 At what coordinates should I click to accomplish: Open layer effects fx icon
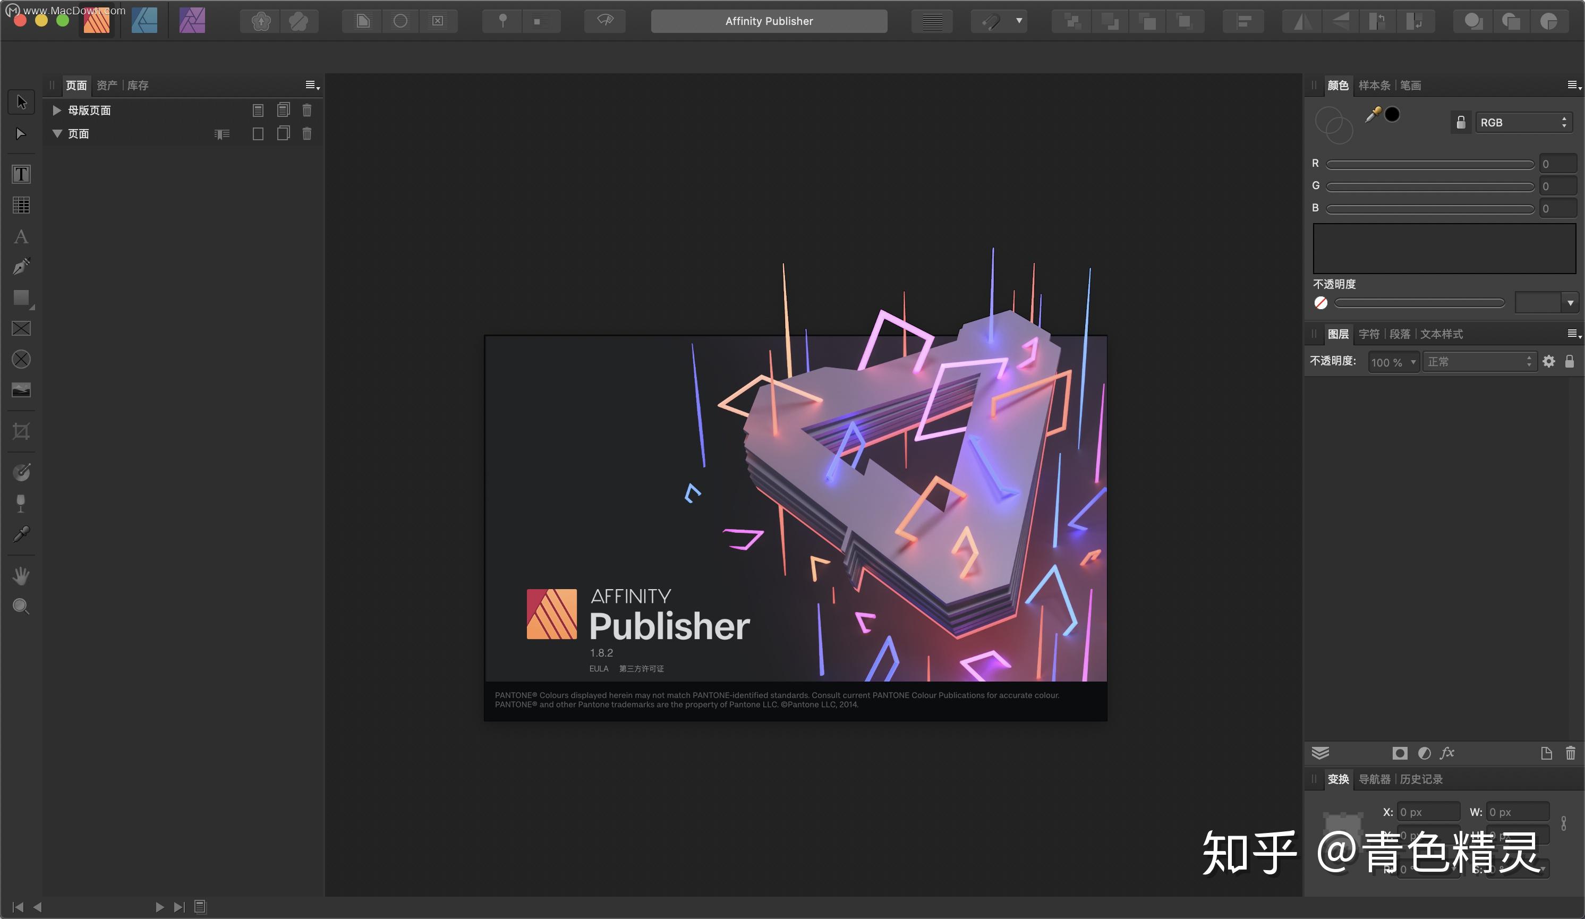[x=1446, y=752]
